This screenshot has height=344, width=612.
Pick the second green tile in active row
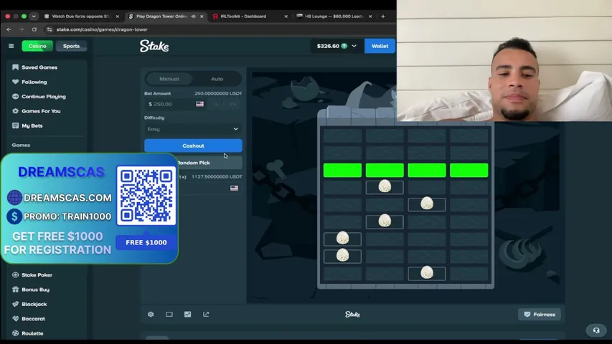pos(385,171)
